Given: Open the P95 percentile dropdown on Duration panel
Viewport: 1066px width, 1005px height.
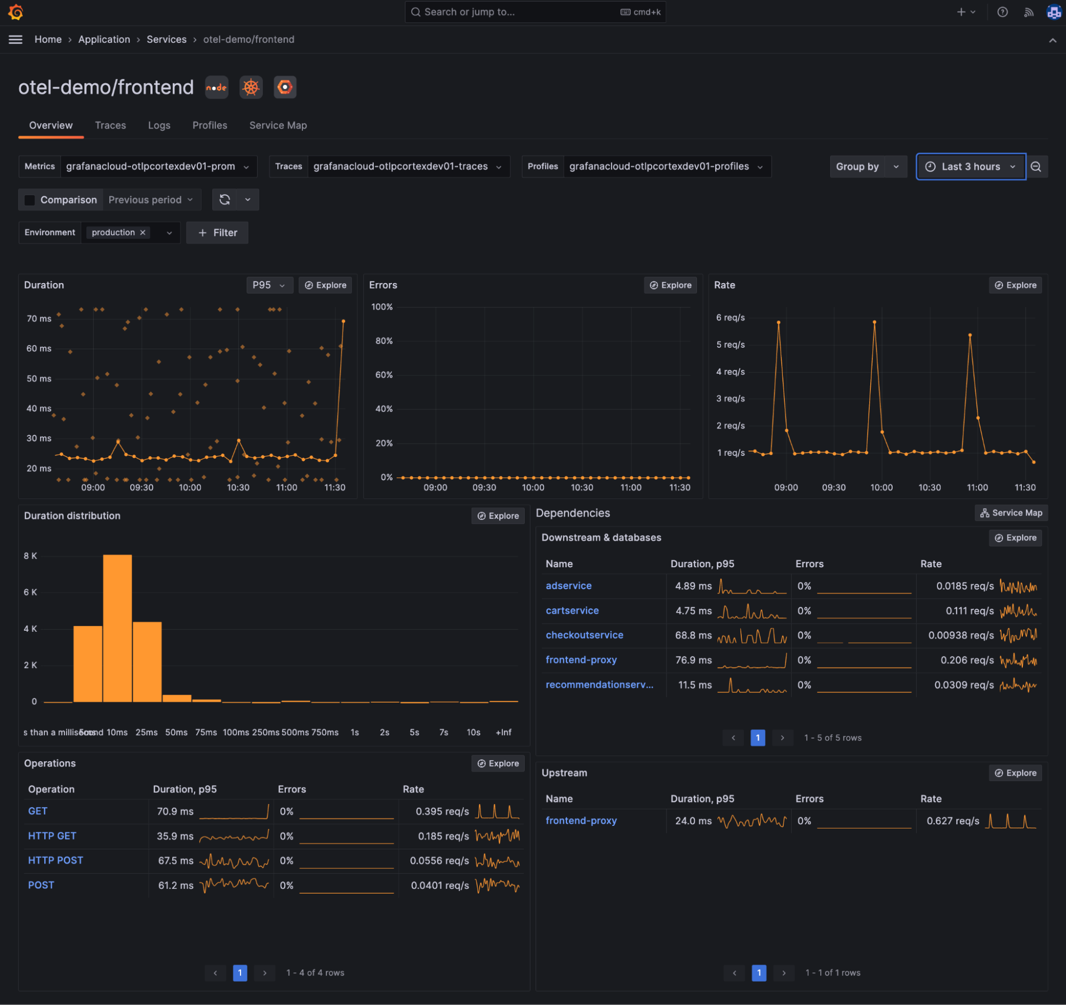Looking at the screenshot, I should point(269,285).
